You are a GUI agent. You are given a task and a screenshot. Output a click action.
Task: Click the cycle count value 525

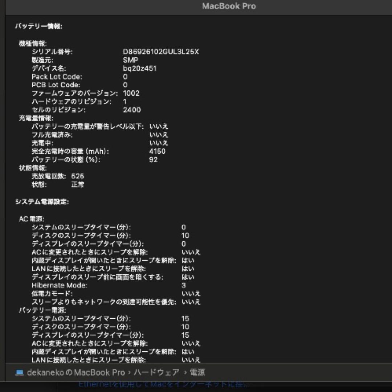pyautogui.click(x=78, y=176)
